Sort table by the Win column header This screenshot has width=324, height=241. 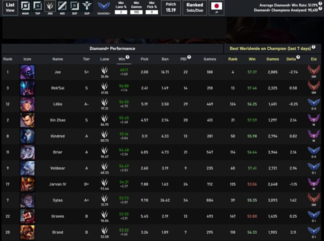(x=122, y=59)
